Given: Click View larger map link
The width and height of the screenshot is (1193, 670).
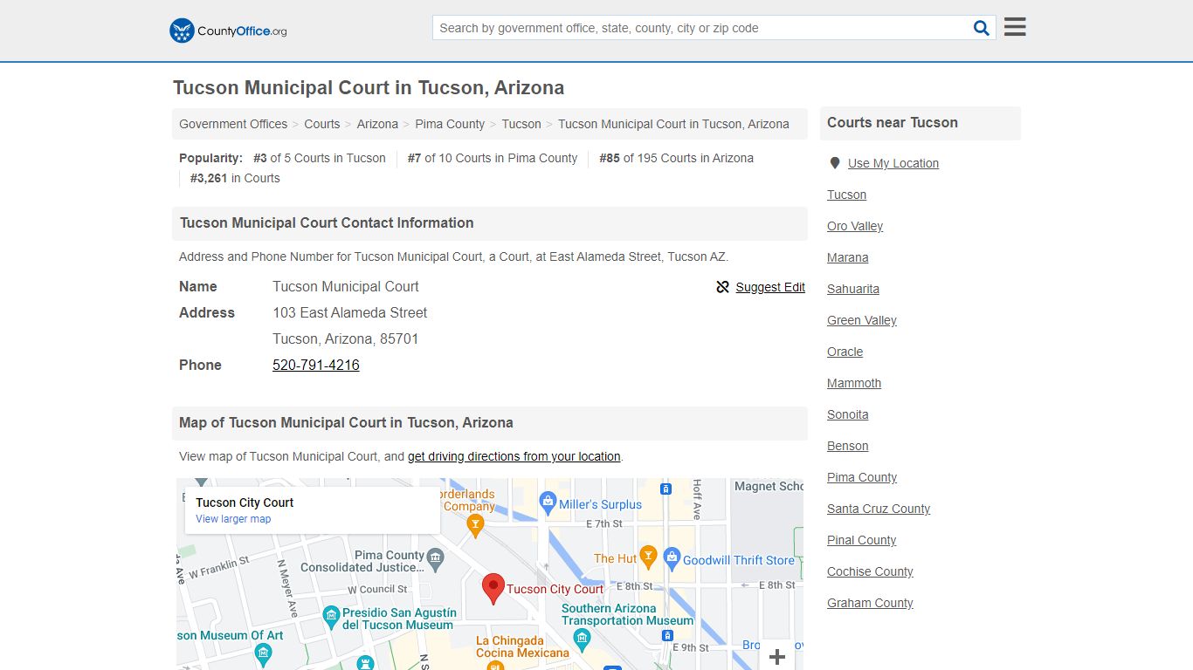Looking at the screenshot, I should (233, 519).
